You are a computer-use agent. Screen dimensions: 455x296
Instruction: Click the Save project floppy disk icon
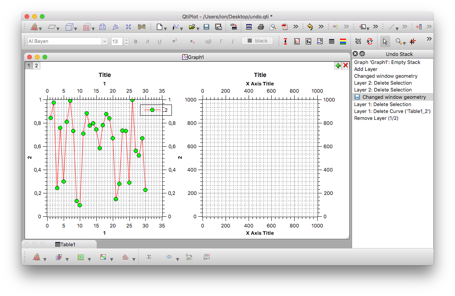[206, 27]
